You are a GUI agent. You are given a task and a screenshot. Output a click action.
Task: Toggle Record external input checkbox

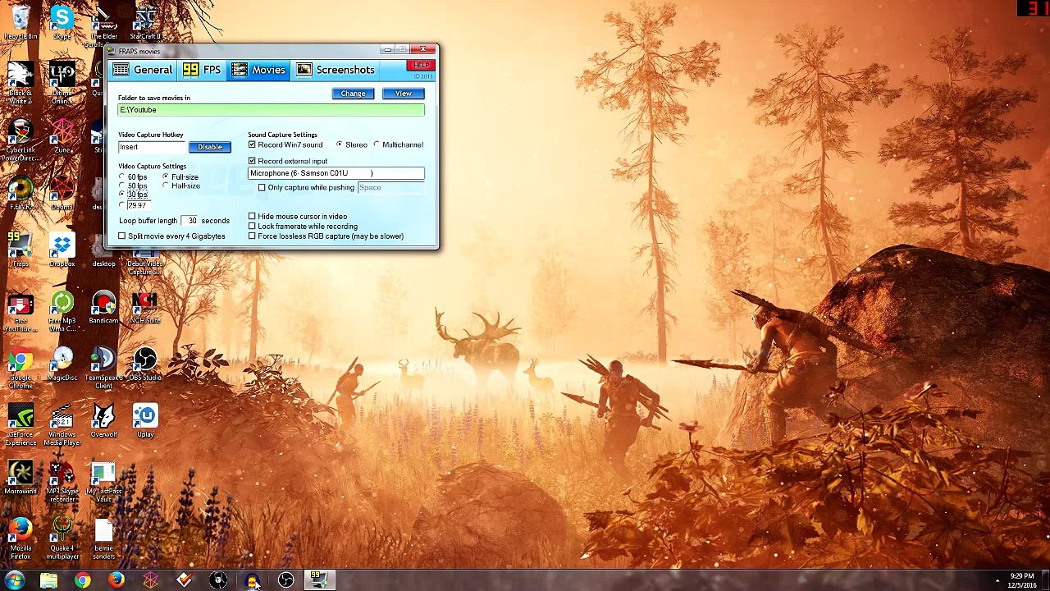coord(253,162)
